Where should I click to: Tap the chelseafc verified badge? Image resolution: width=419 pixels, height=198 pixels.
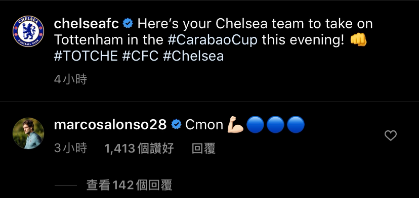coord(128,24)
